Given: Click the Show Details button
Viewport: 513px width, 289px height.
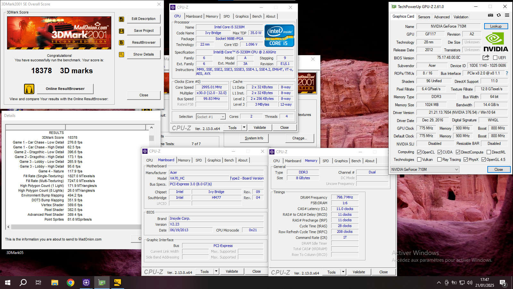Looking at the screenshot, I should pos(144,54).
